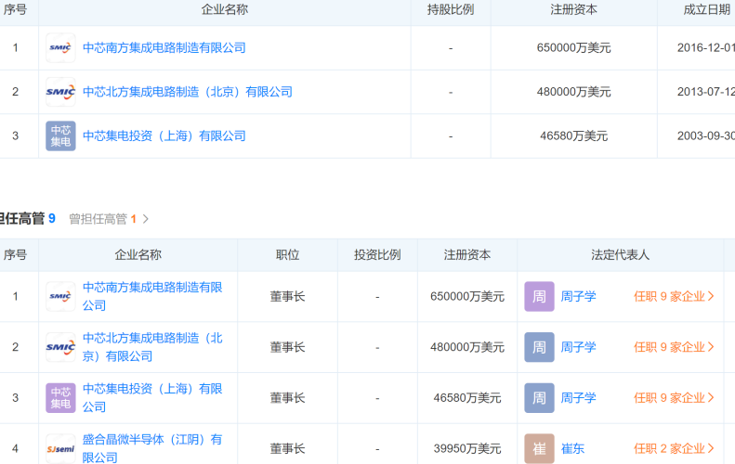Click 480000万美元 cell in top table

coord(573,92)
